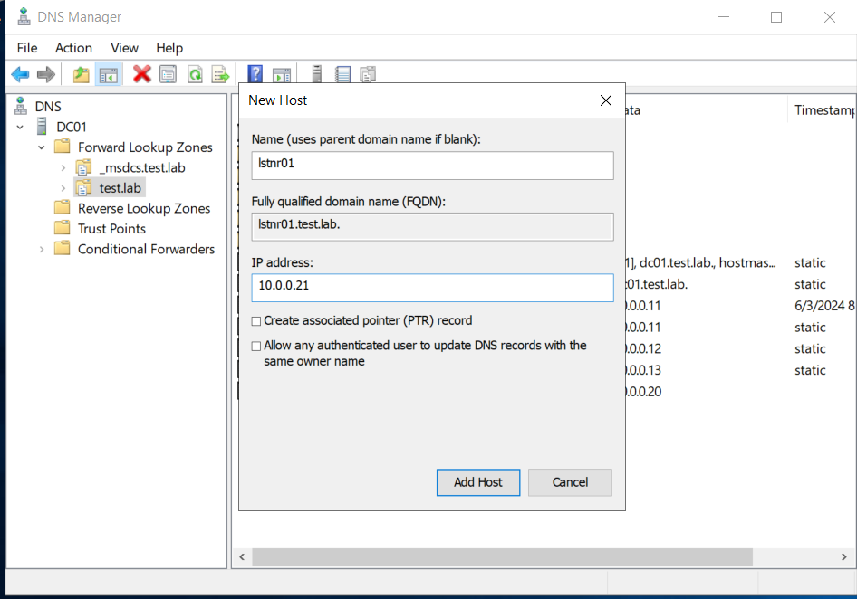This screenshot has width=857, height=599.
Task: Click the Trust Points folder icon
Action: (63, 228)
